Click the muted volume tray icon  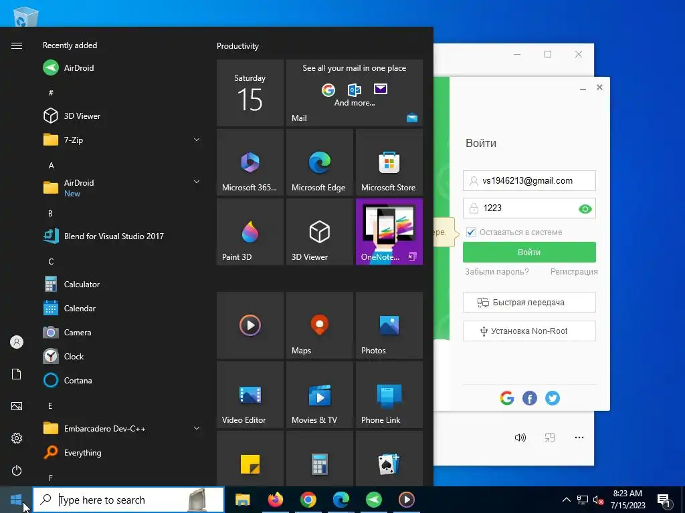[598, 500]
